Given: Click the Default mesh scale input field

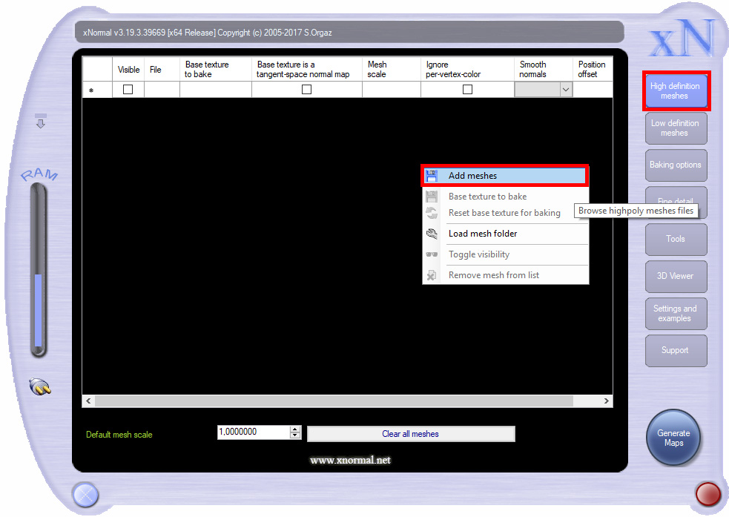Looking at the screenshot, I should (x=253, y=432).
